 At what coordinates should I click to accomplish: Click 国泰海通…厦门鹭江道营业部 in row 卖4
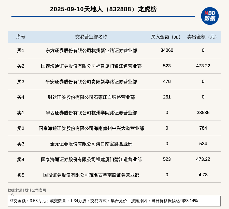click(91, 159)
